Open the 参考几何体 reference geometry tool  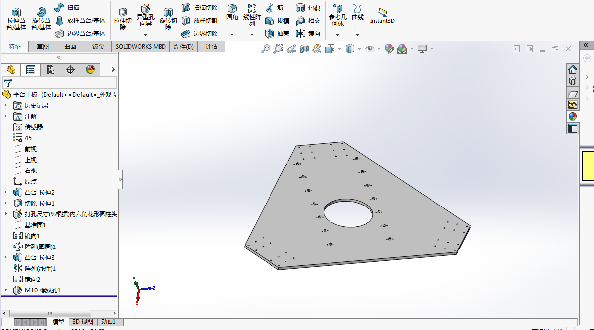[337, 15]
